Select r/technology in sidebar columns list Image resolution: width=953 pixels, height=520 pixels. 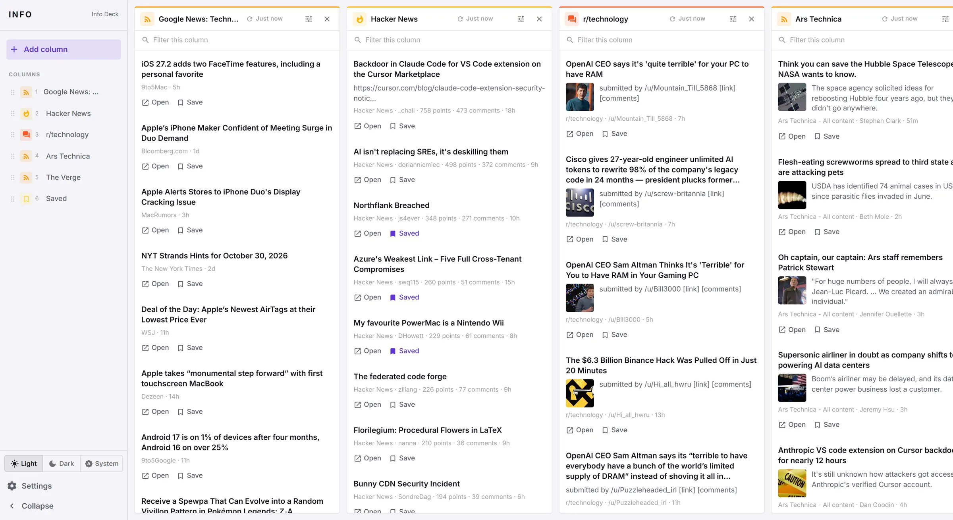coord(64,135)
